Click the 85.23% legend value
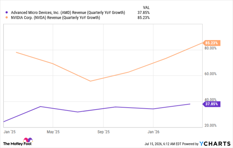 point(144,18)
